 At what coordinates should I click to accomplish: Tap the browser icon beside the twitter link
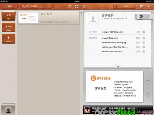click(144, 47)
